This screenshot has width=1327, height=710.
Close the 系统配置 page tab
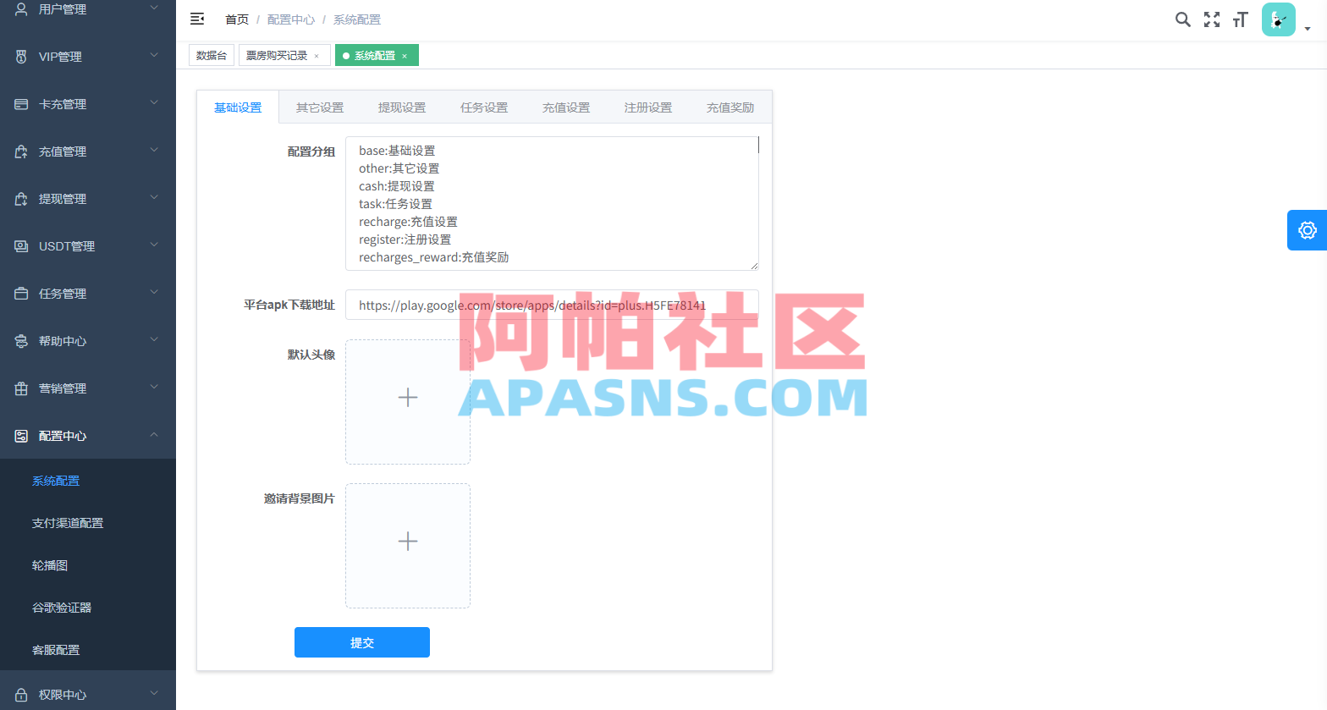point(405,56)
